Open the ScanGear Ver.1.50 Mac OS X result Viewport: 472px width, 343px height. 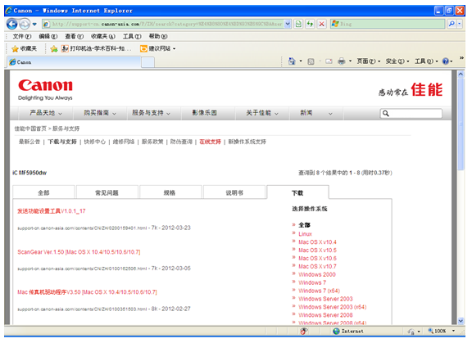point(79,252)
